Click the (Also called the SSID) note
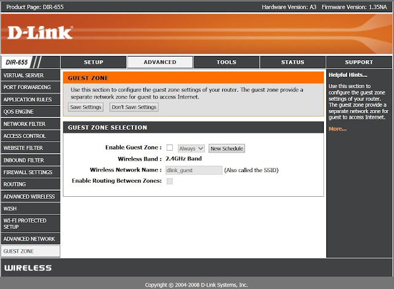Image resolution: width=394 pixels, height=289 pixels. [x=251, y=170]
